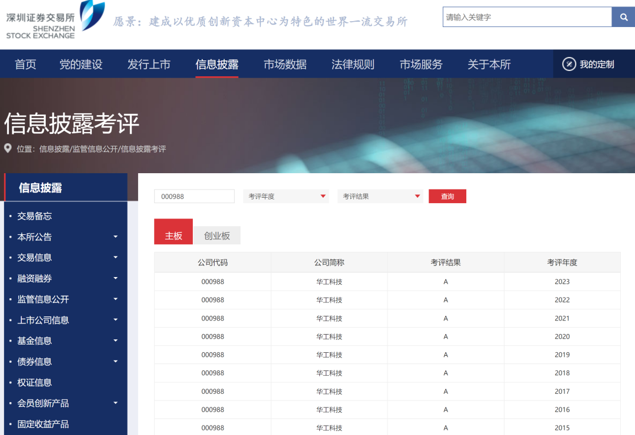Click the location pin icon in breadcrumb
Image resolution: width=635 pixels, height=435 pixels.
[x=8, y=149]
